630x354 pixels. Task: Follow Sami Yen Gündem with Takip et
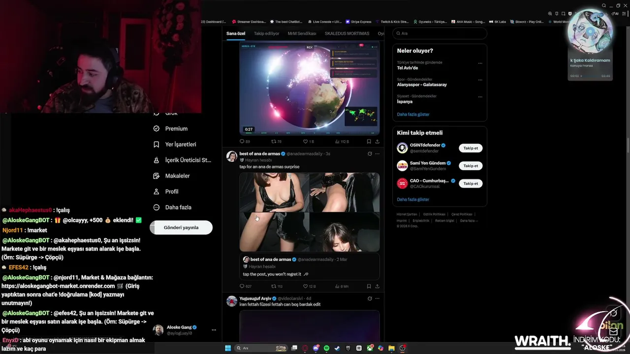(471, 166)
